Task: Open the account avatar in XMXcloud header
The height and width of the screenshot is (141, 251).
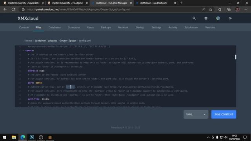Action: [218, 18]
